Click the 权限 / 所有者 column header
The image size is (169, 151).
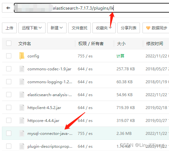pyautogui.click(x=91, y=44)
